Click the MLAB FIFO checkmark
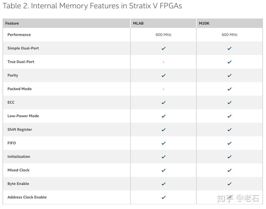The height and width of the screenshot is (209, 266). (x=163, y=143)
